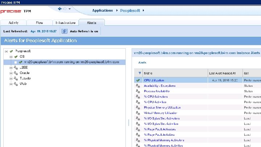Toggle the auto refresh icon button
This screenshot has width=261, height=147.
click(65, 31)
